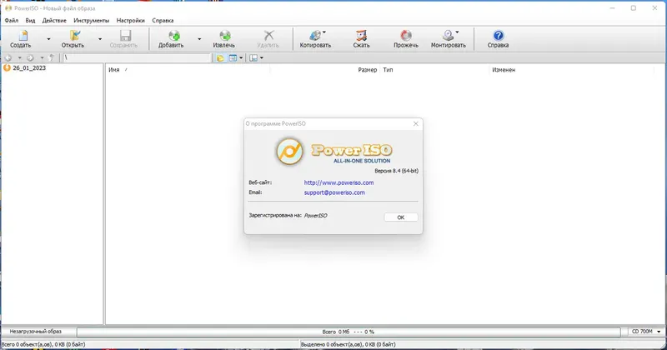Open the Back history dropdown arrow
The height and width of the screenshot is (350, 667).
(x=19, y=57)
